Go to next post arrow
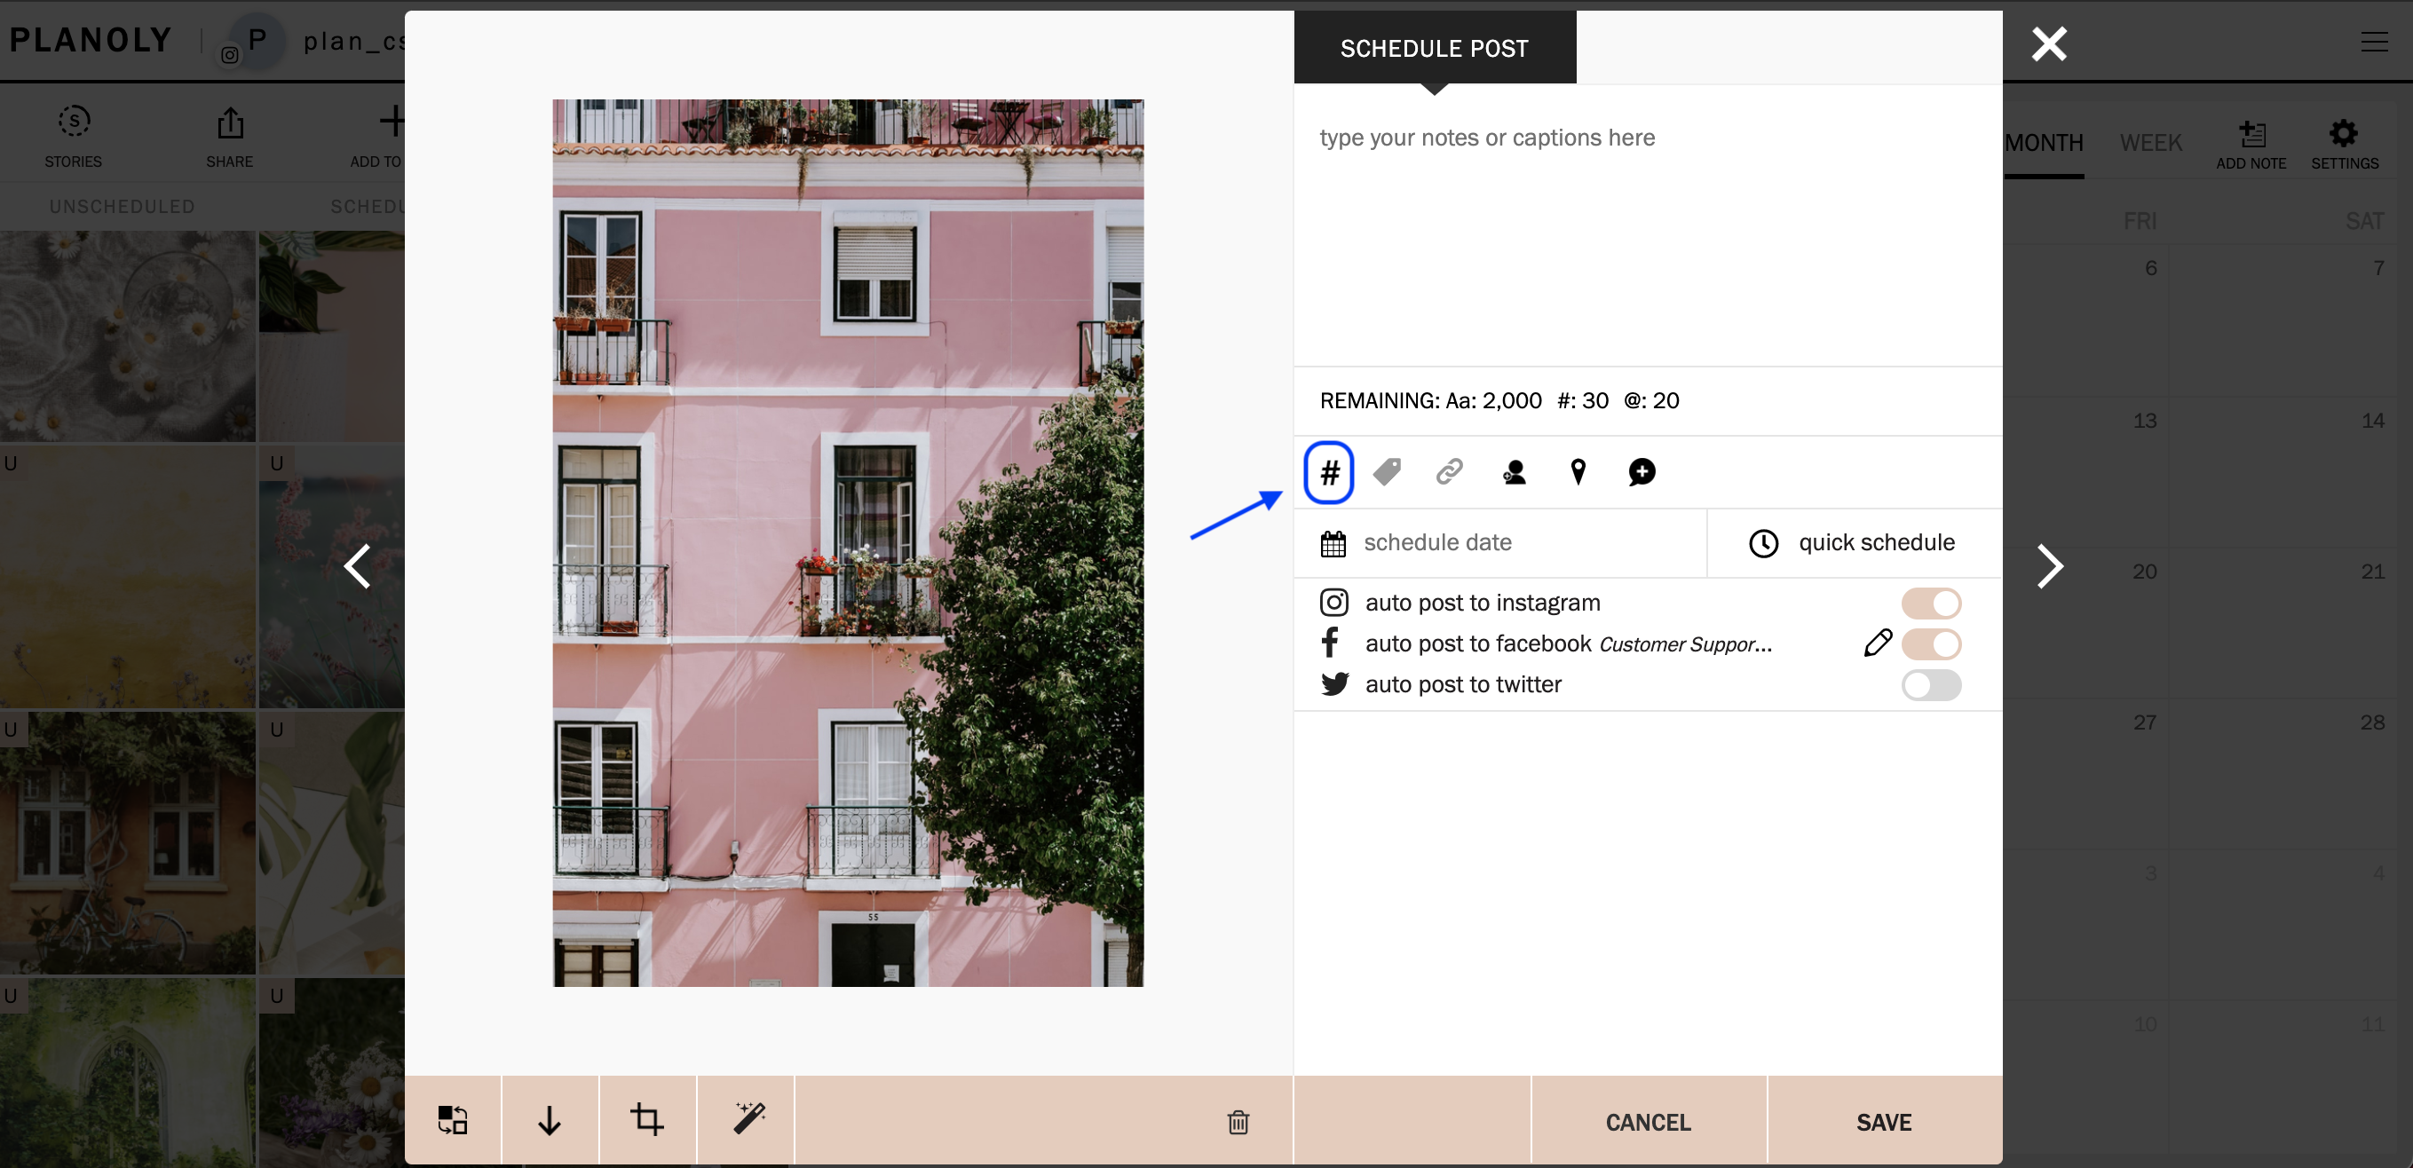 [x=2050, y=565]
